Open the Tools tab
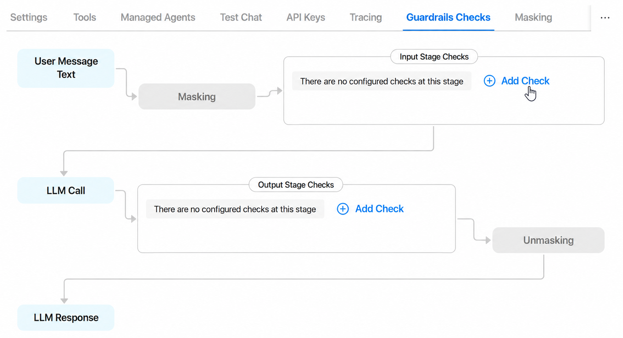Screen dimensions: 623x338 [85, 17]
